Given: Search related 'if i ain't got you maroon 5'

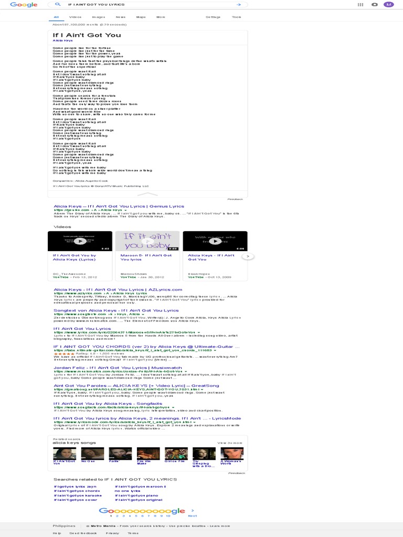Looking at the screenshot, I should point(141,486).
